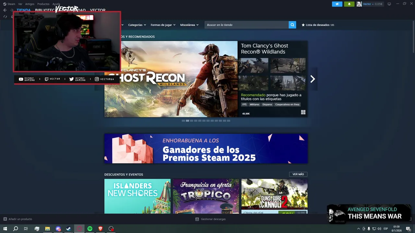Click the star icon beside Lista de deseados
Viewport: 415px width, 233px height.
pyautogui.click(x=303, y=25)
